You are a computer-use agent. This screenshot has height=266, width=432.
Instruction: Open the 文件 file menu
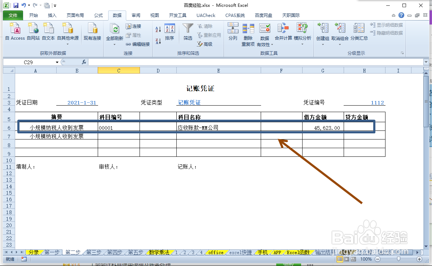13,15
